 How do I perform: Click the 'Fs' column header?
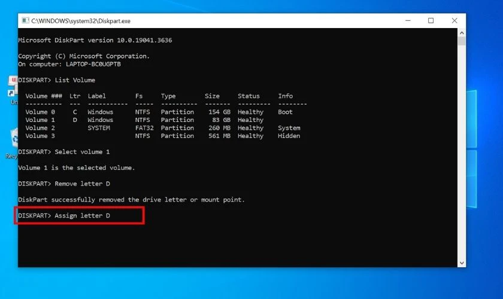point(139,96)
